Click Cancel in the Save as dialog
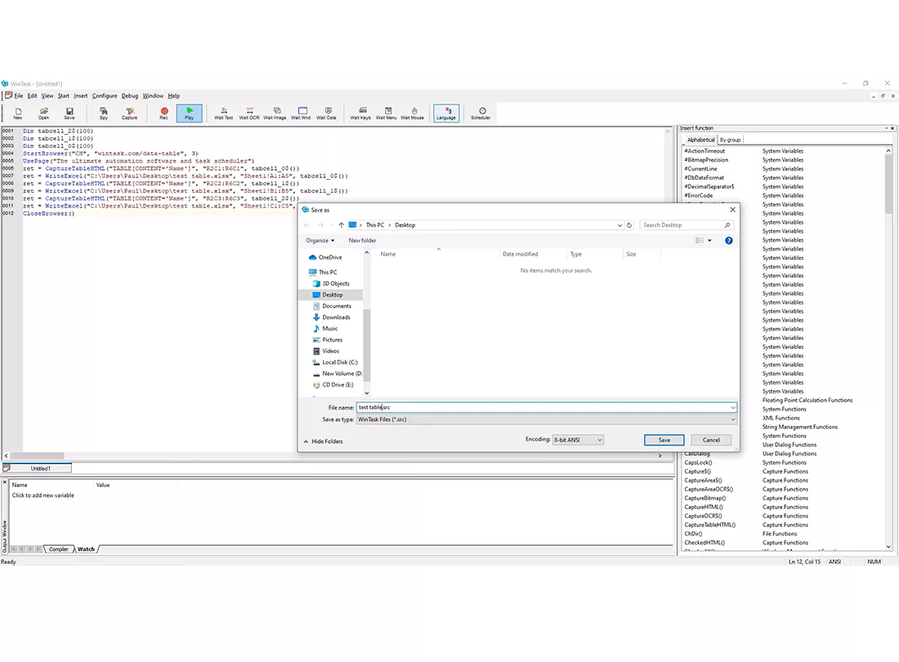The height and width of the screenshot is (662, 899). click(x=711, y=441)
